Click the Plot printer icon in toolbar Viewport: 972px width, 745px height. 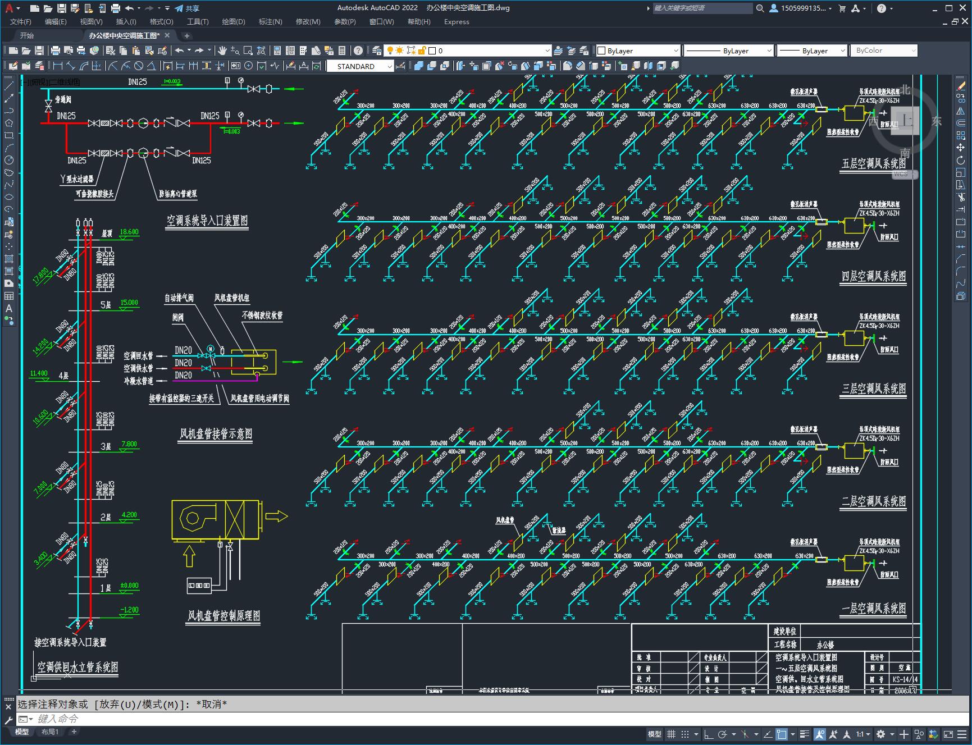56,51
